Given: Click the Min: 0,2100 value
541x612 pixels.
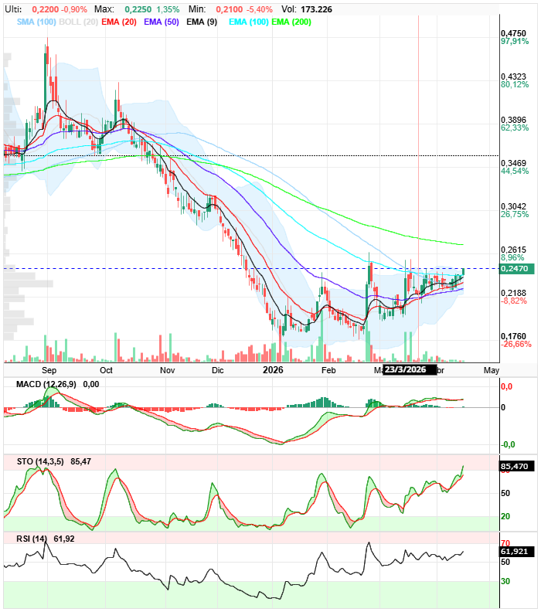Looking at the screenshot, I should coord(229,9).
